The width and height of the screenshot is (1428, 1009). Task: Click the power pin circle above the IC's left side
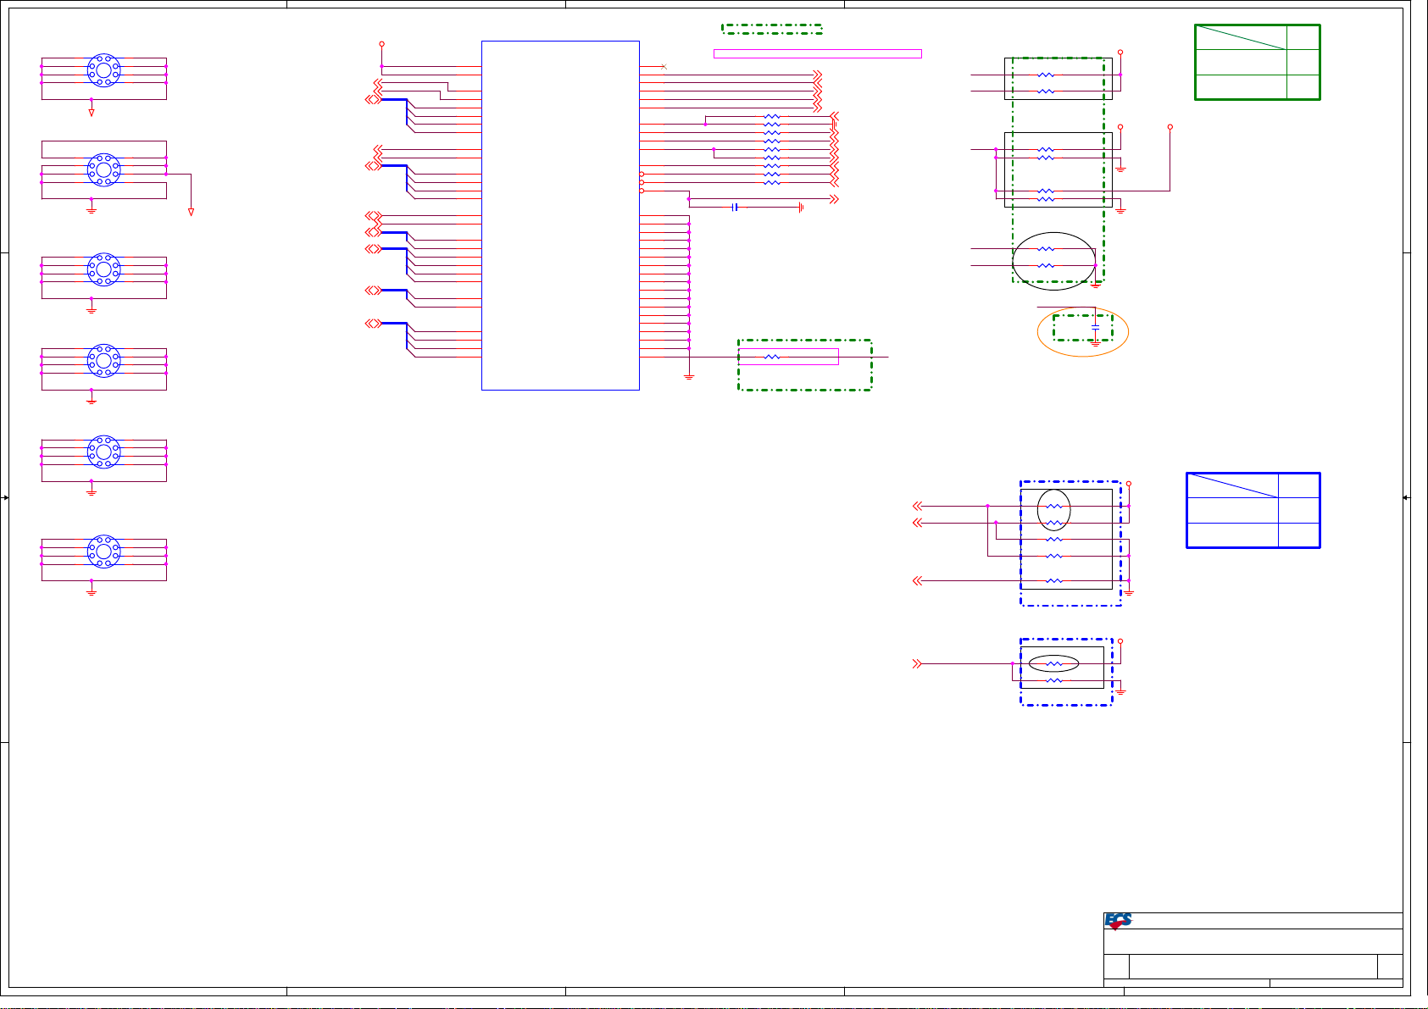[381, 44]
